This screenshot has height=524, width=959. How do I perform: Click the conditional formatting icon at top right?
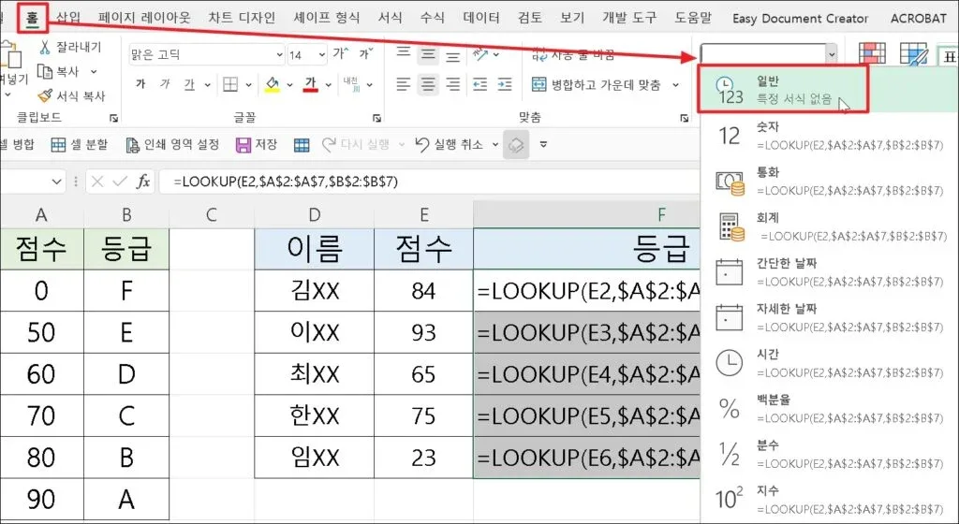click(872, 53)
